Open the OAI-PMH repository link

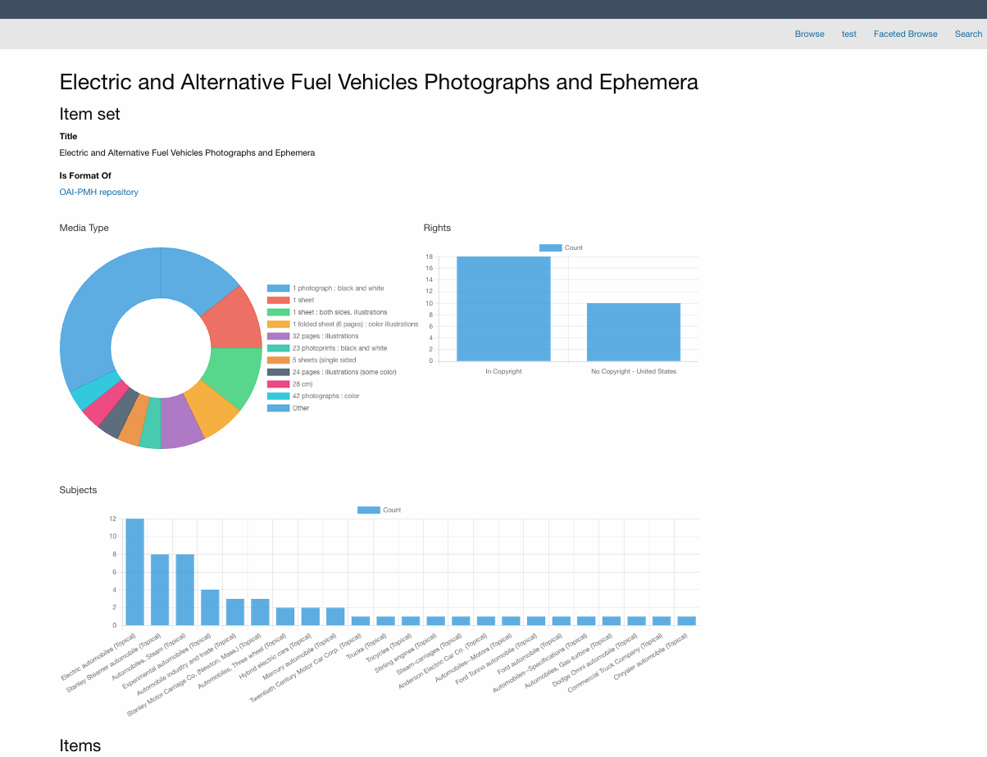click(x=98, y=192)
